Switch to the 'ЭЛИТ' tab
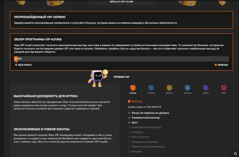This screenshot has height=157, width=239. click(224, 89)
